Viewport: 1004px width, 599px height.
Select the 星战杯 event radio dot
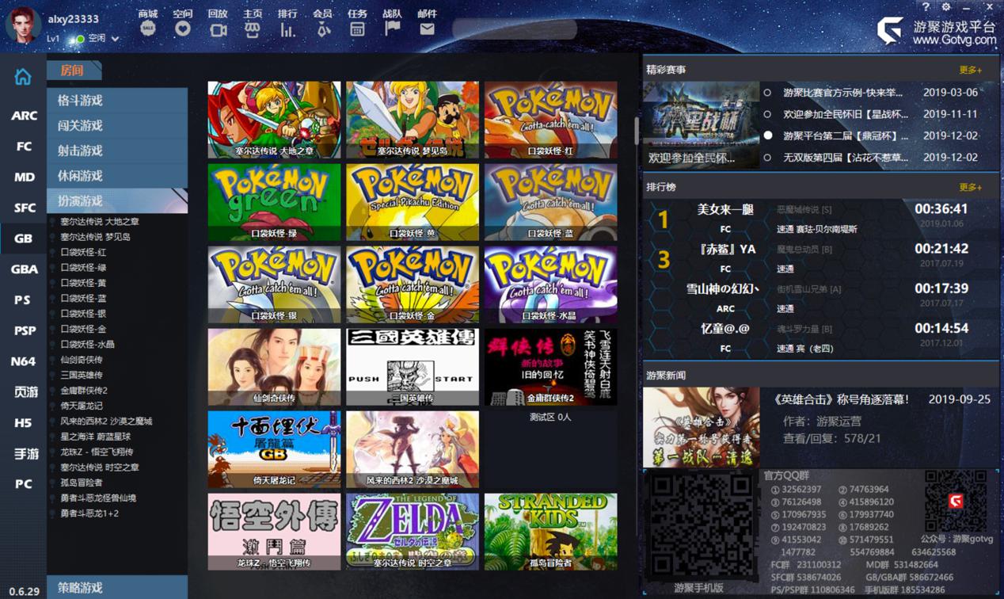click(x=767, y=114)
